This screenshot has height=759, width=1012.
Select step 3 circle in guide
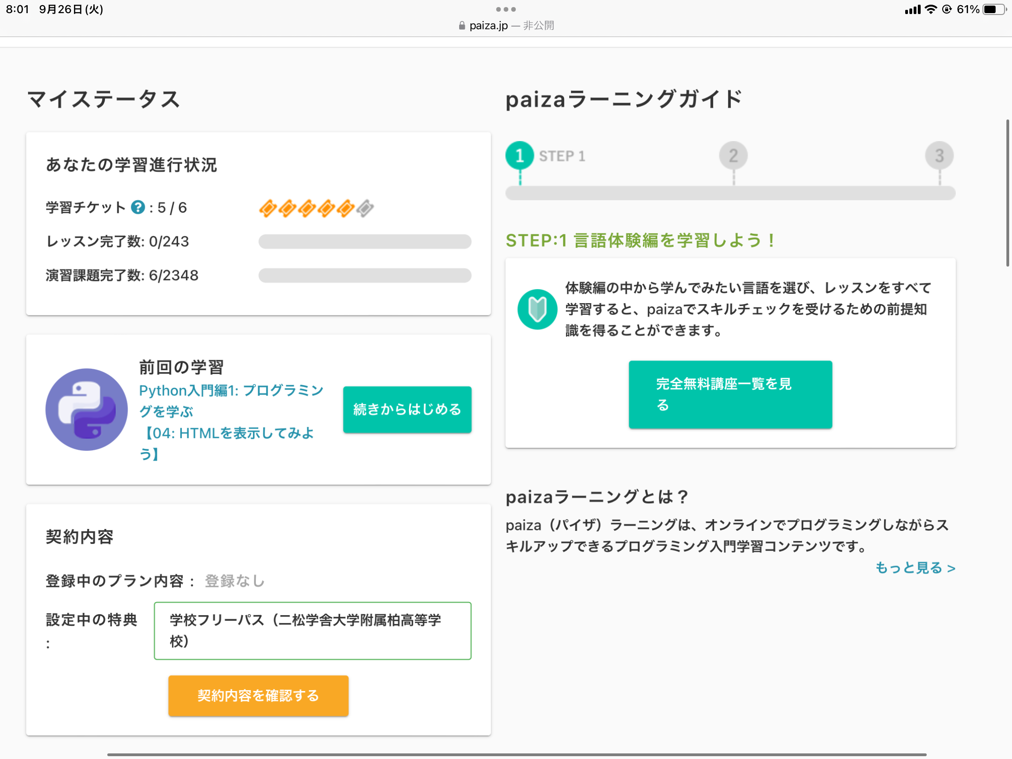click(x=939, y=156)
